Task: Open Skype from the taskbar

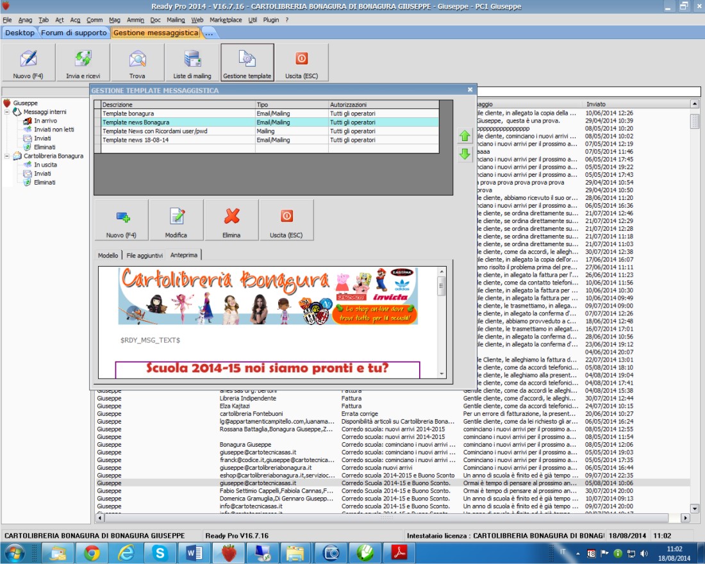Action: point(160,553)
